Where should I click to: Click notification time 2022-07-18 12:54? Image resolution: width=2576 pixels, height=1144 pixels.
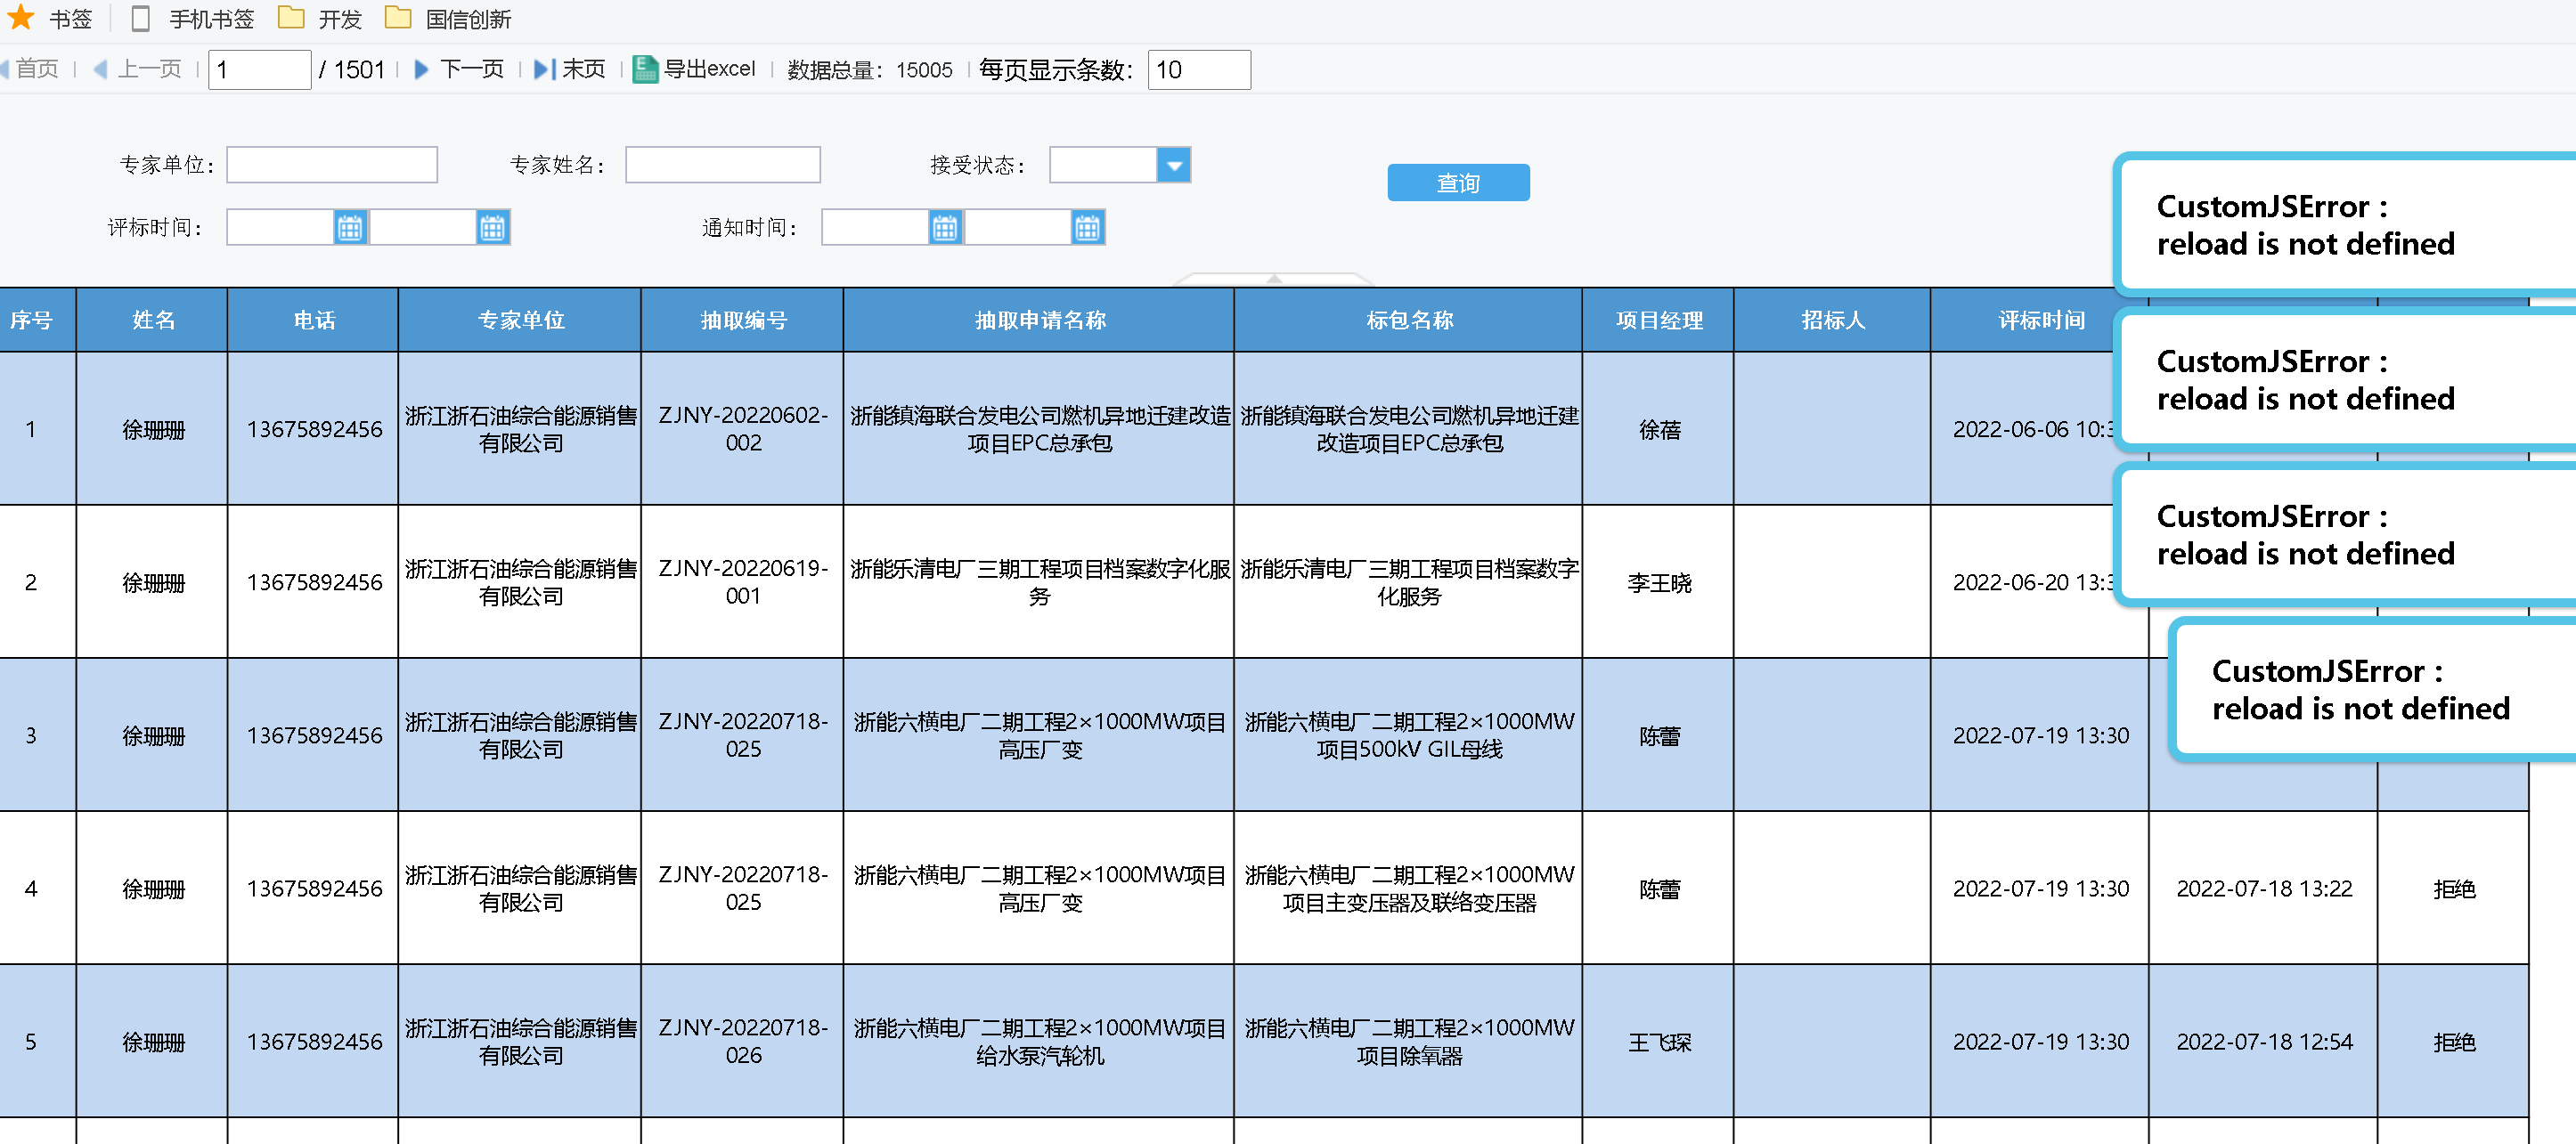2264,1041
